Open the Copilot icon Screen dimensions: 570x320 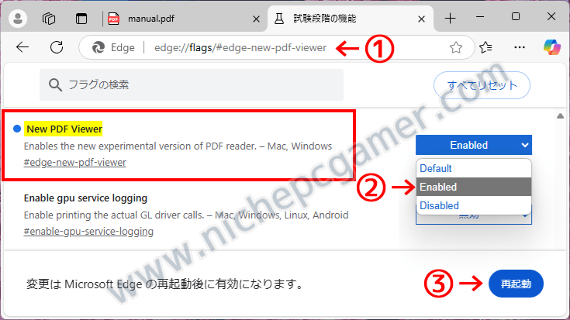click(552, 47)
